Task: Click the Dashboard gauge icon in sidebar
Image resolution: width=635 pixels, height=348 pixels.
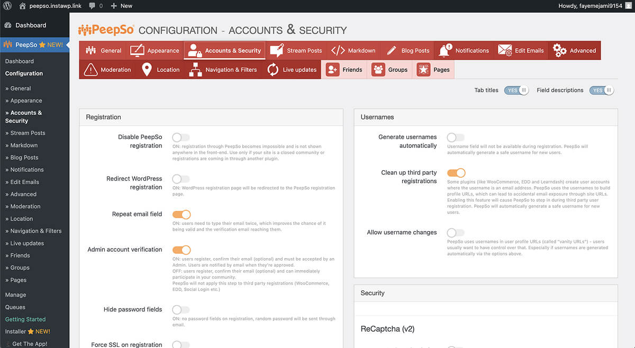Action: click(x=8, y=25)
